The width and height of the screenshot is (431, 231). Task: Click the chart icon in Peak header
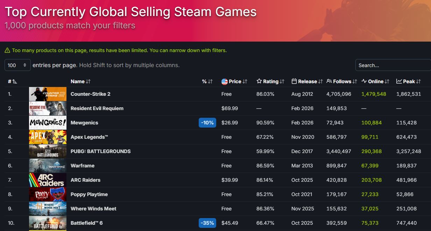[x=399, y=81]
